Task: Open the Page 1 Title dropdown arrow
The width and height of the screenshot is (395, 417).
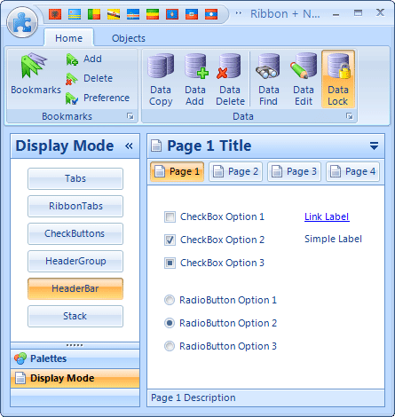Action: pyautogui.click(x=374, y=146)
